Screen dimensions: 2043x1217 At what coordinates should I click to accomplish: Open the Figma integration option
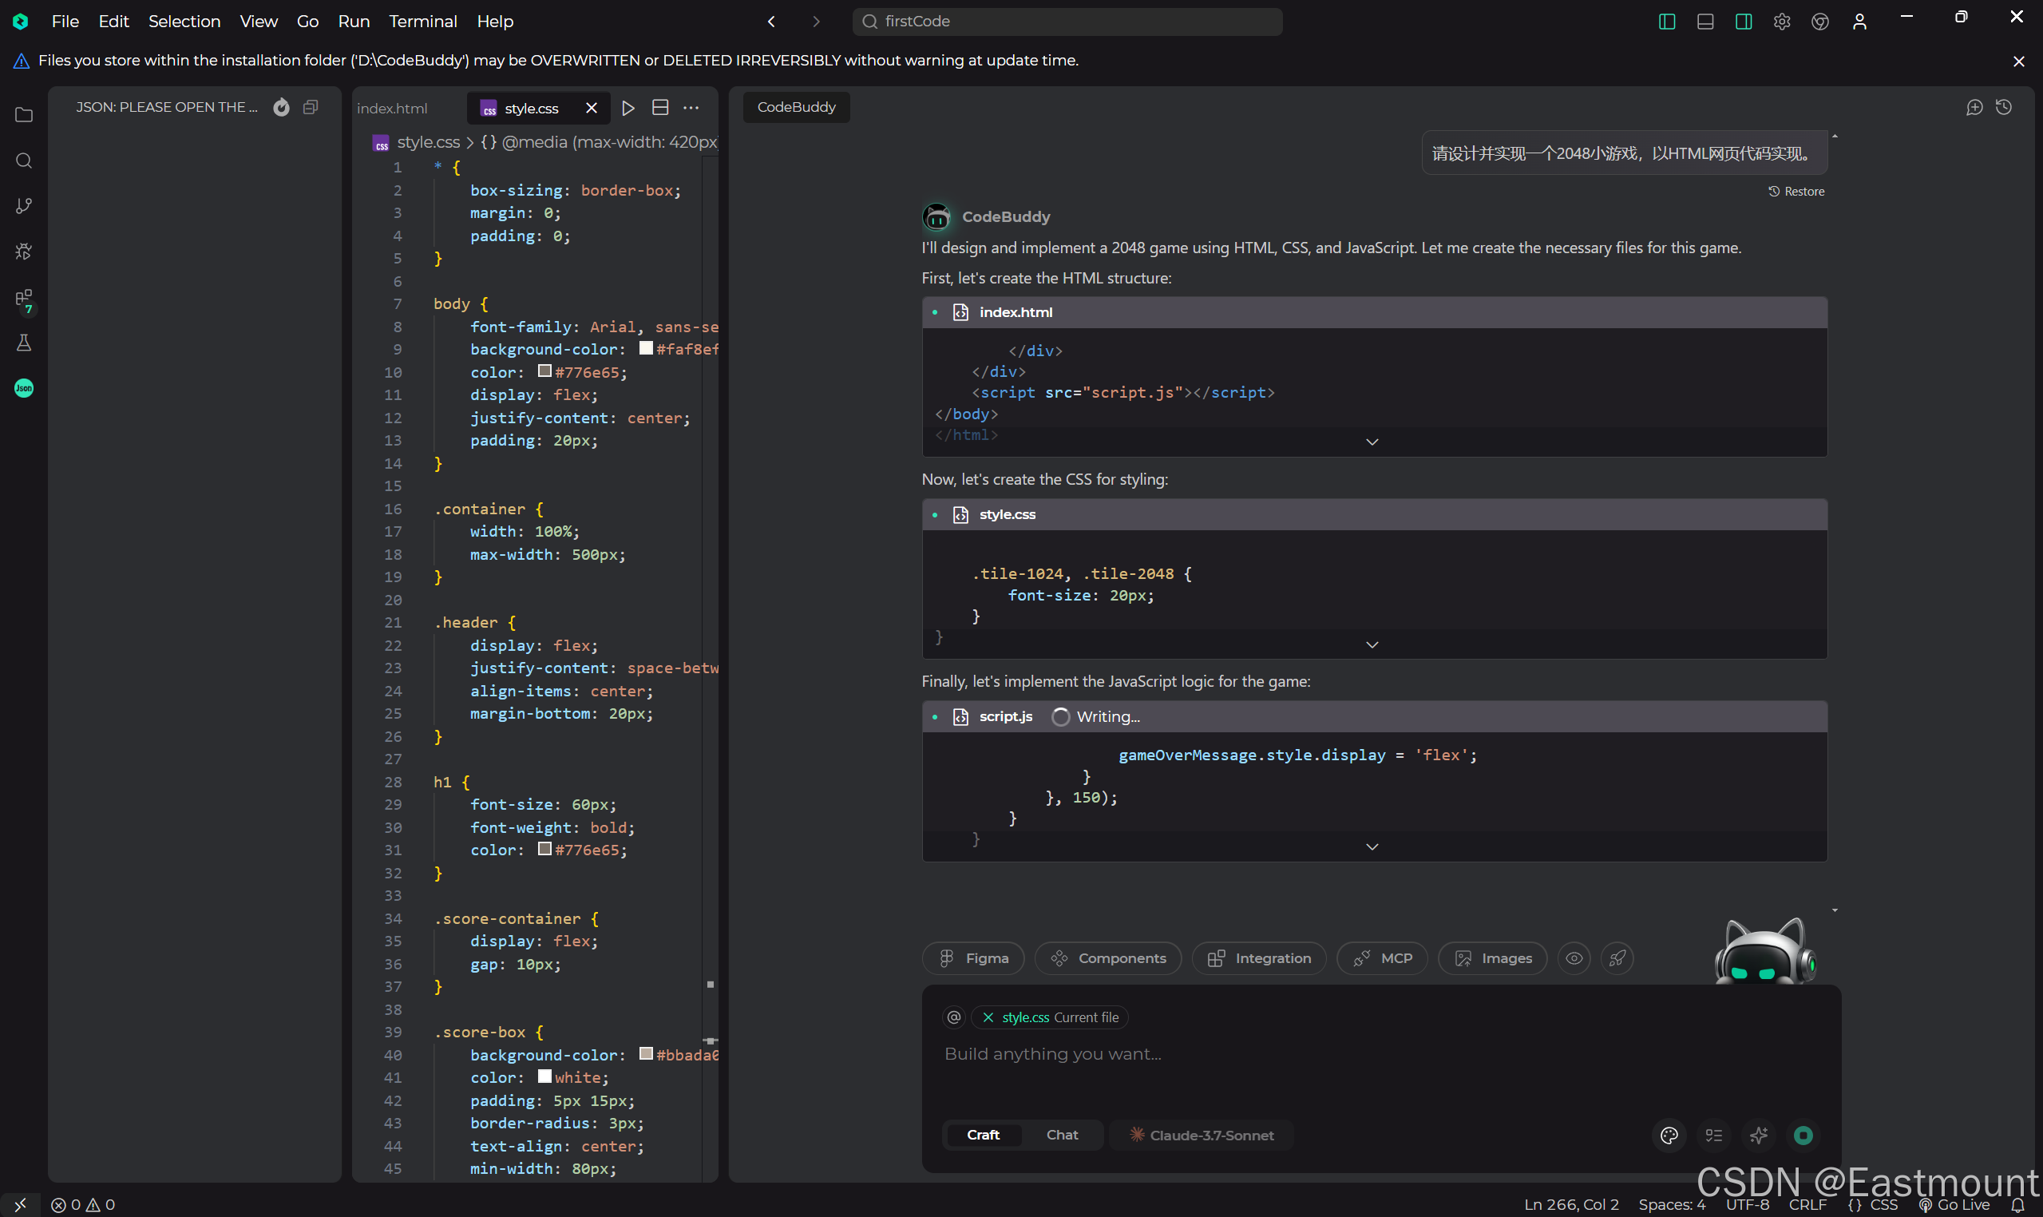coord(973,957)
